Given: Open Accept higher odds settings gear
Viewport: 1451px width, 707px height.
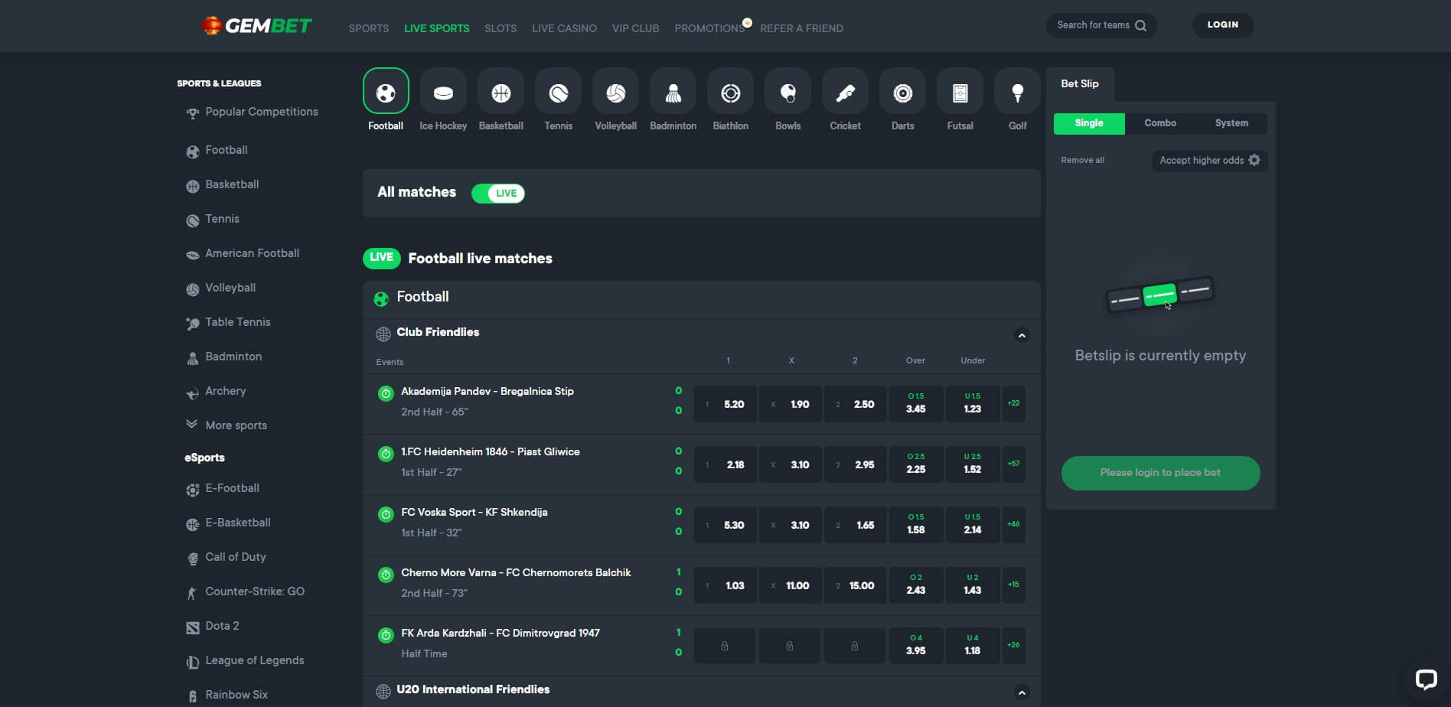Looking at the screenshot, I should click(1254, 160).
